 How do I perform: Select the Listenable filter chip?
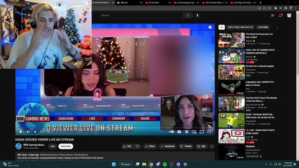pos(263,27)
